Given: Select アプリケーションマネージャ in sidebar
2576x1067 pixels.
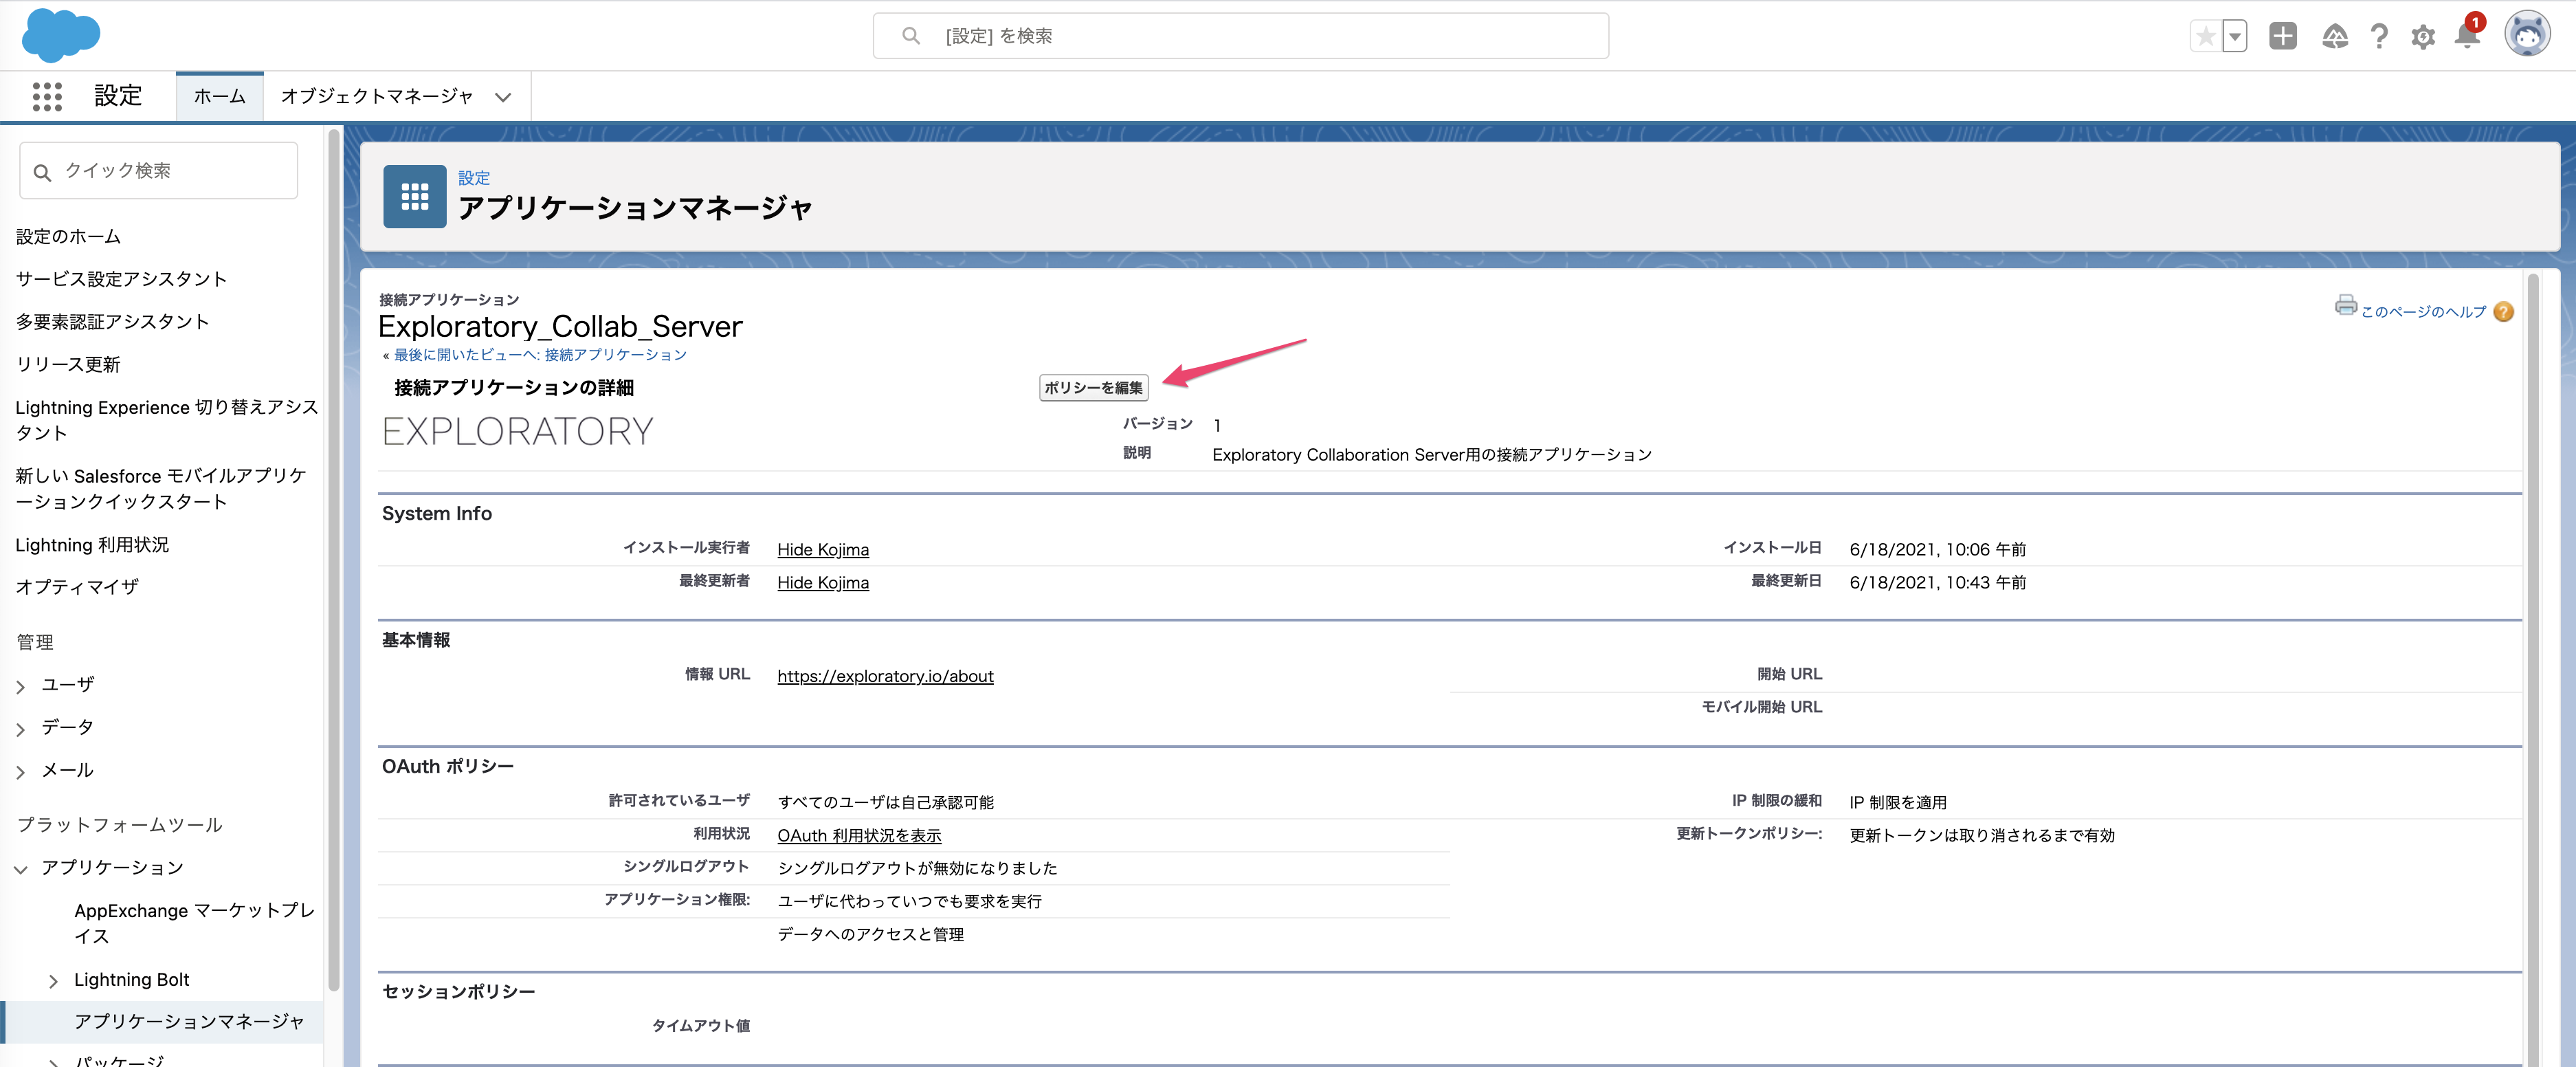Looking at the screenshot, I should [189, 1021].
